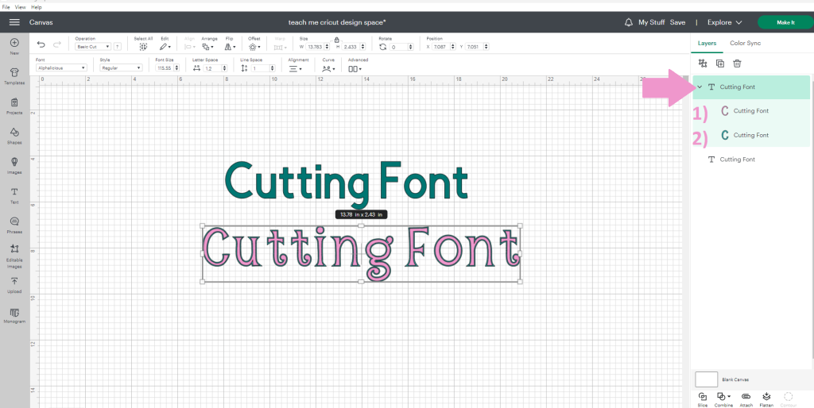The image size is (814, 408).
Task: Open the hamburger main menu
Action: coord(14,22)
